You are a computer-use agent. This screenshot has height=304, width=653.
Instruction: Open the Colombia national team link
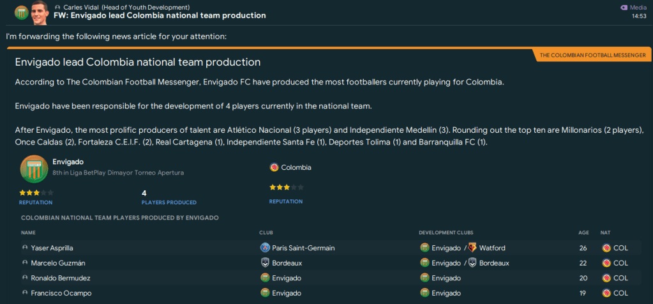click(x=296, y=167)
